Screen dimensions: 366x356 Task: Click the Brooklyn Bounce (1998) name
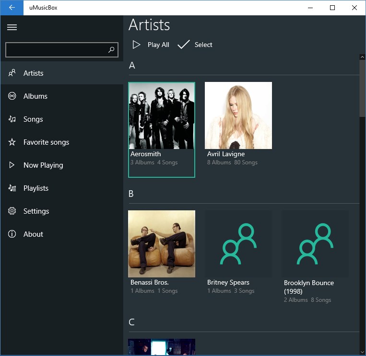click(x=308, y=287)
